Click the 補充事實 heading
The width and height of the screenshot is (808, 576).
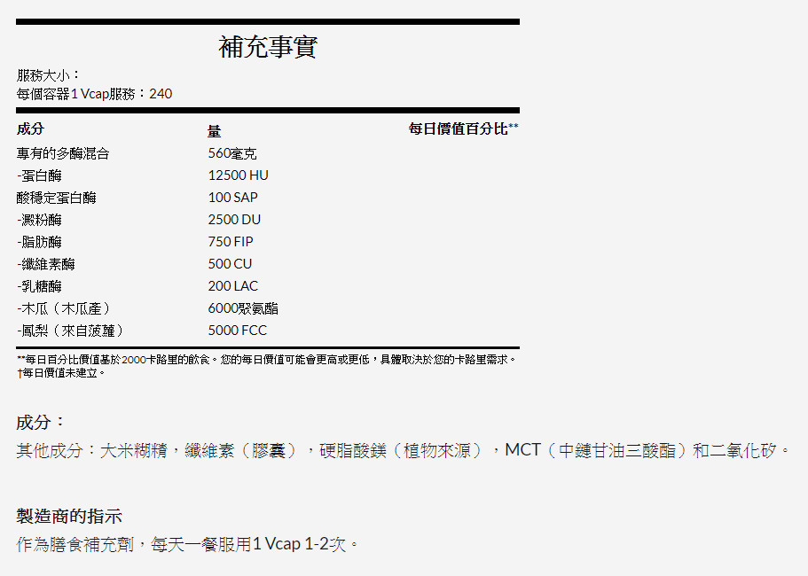268,47
